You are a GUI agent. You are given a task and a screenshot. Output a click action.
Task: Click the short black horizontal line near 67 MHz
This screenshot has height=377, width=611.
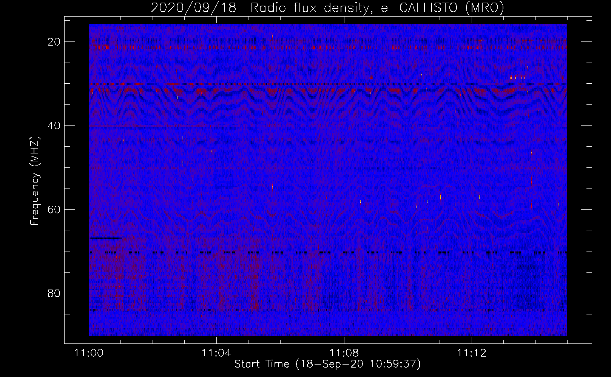click(105, 238)
